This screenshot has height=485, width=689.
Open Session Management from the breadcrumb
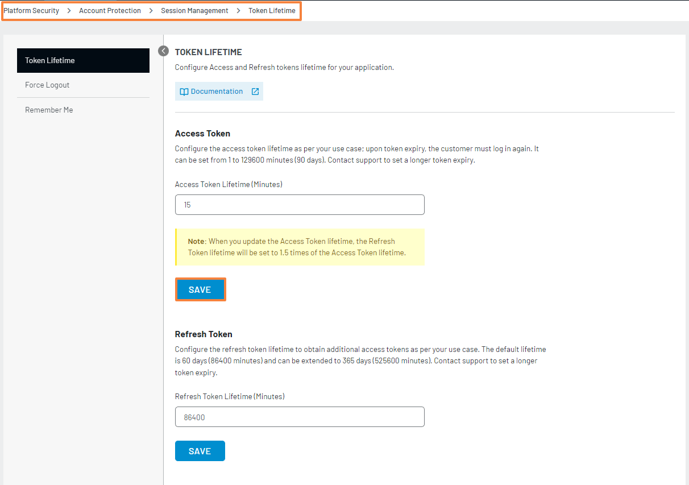[x=194, y=11]
